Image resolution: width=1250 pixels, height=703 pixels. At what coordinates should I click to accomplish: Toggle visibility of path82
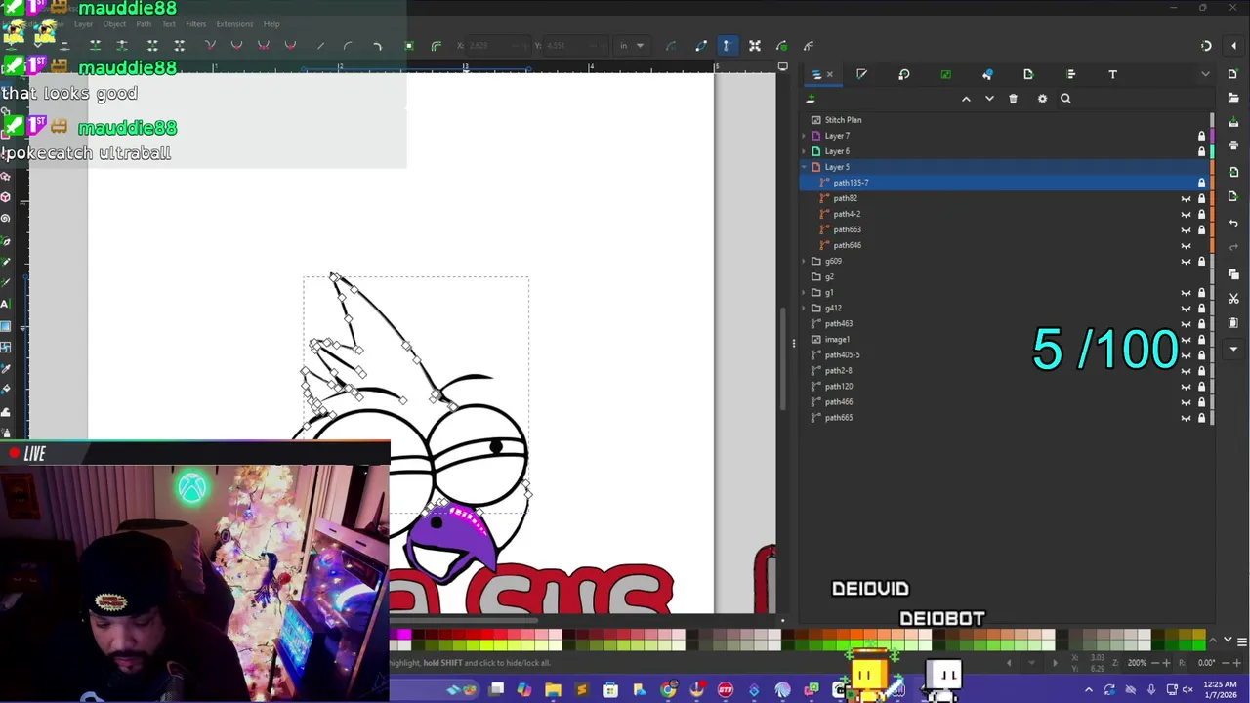pyautogui.click(x=1186, y=198)
